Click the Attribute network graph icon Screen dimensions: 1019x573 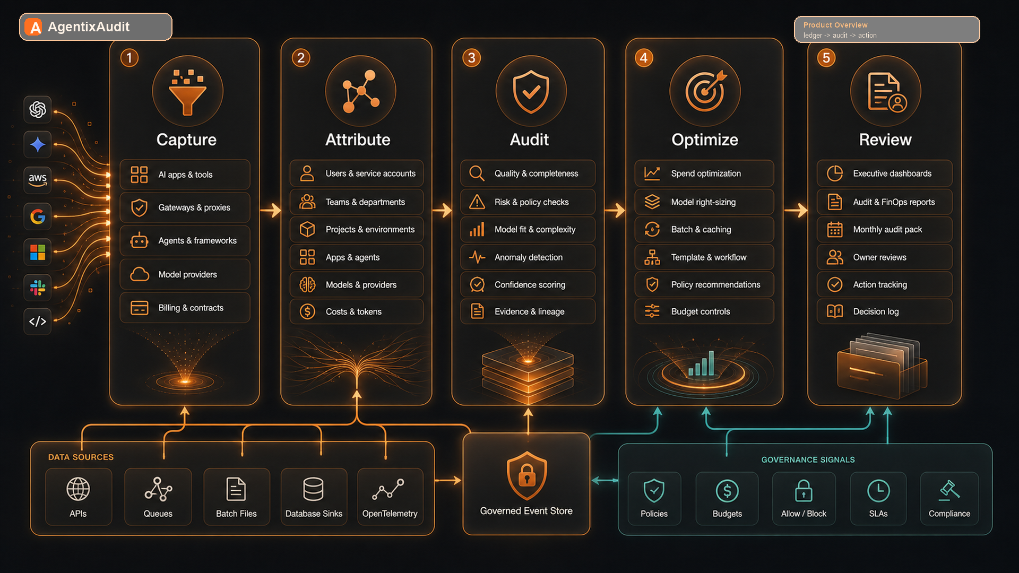360,91
